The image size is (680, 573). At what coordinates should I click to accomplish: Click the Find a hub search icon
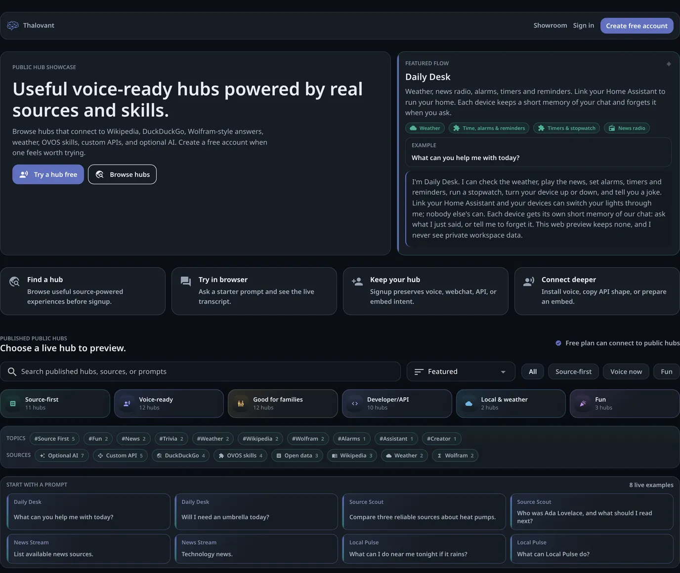tap(14, 282)
